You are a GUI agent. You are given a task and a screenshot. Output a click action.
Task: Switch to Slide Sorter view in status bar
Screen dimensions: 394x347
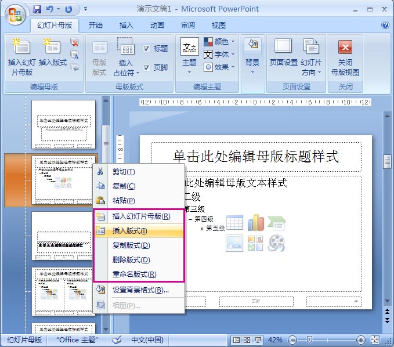[247, 340]
